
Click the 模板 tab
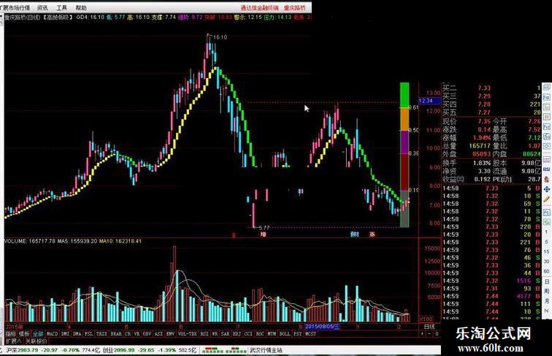24,333
